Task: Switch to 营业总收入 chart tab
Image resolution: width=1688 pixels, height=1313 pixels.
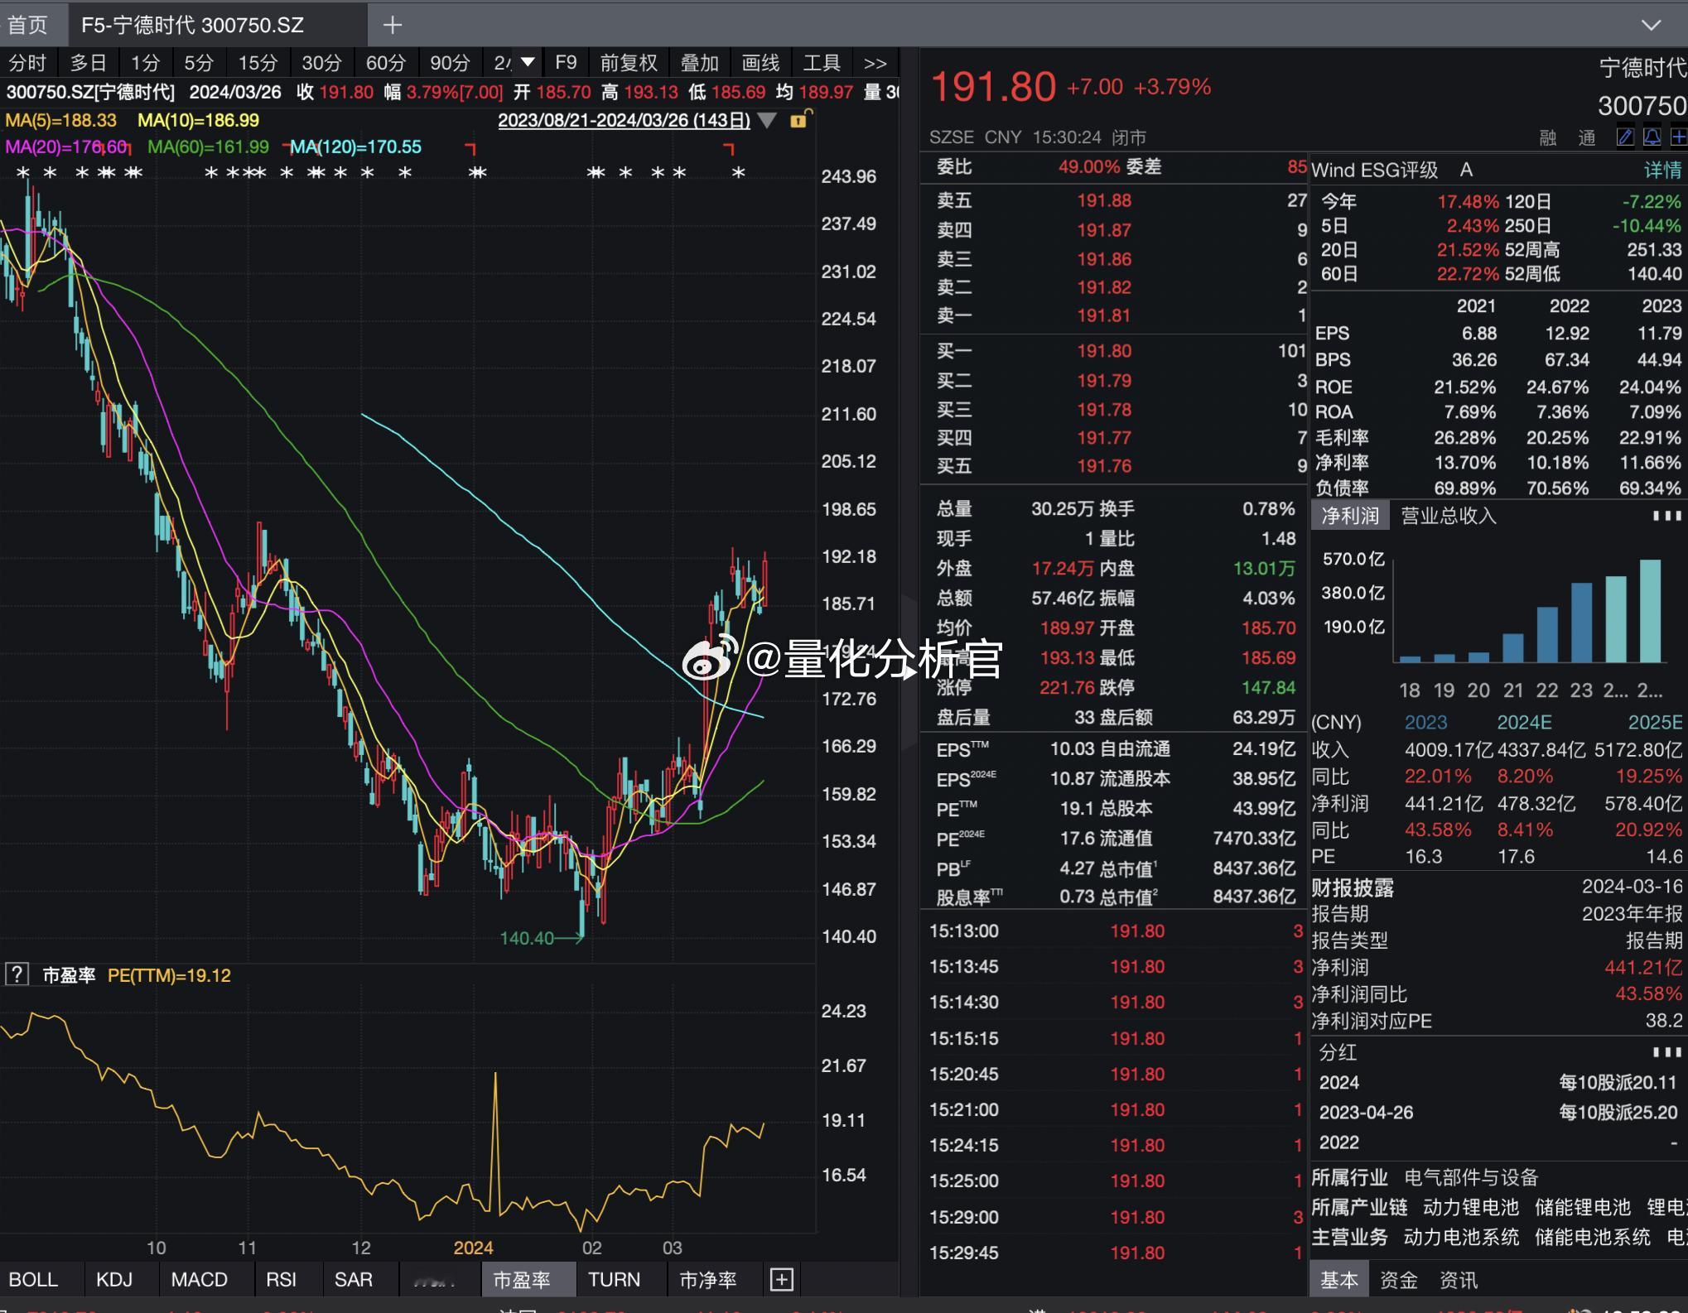Action: pyautogui.click(x=1448, y=516)
